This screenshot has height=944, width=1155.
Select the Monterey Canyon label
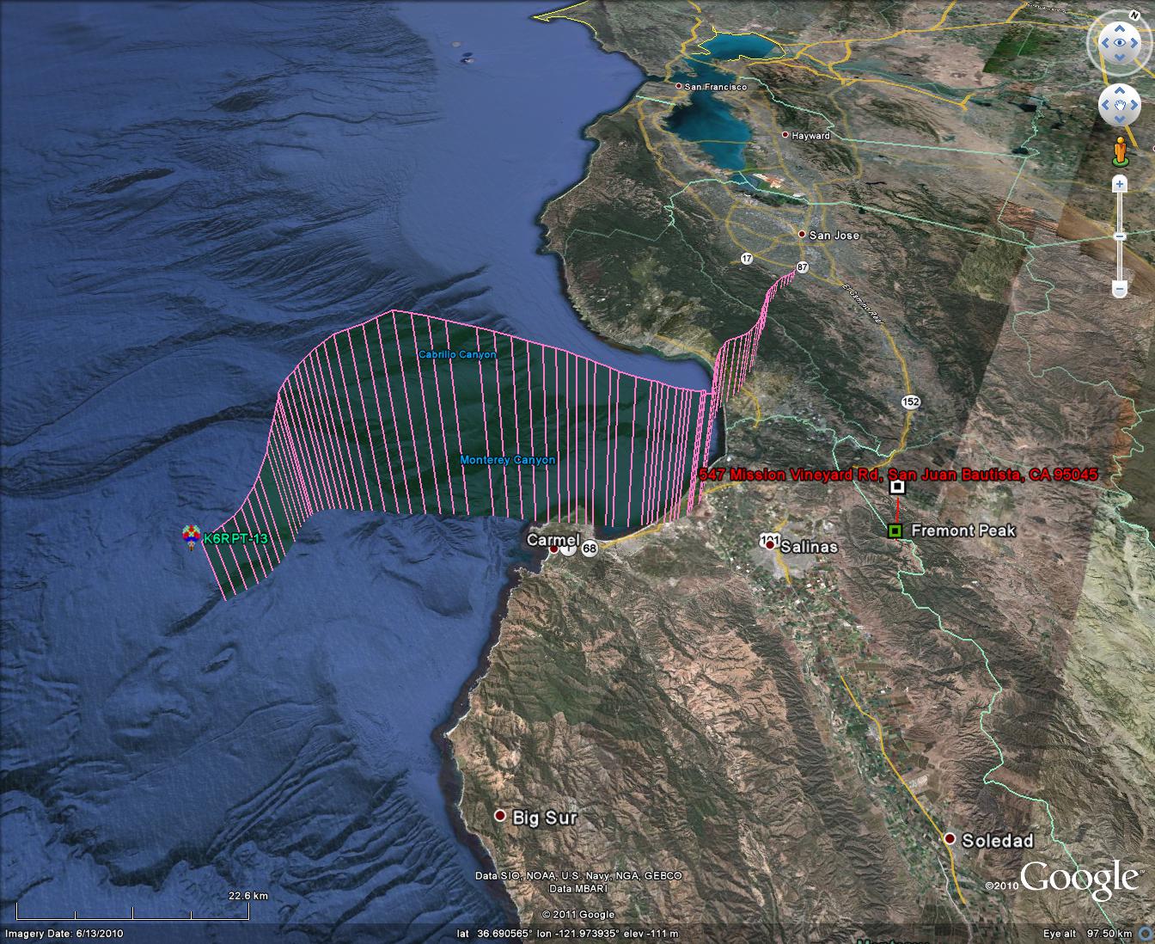(x=507, y=460)
